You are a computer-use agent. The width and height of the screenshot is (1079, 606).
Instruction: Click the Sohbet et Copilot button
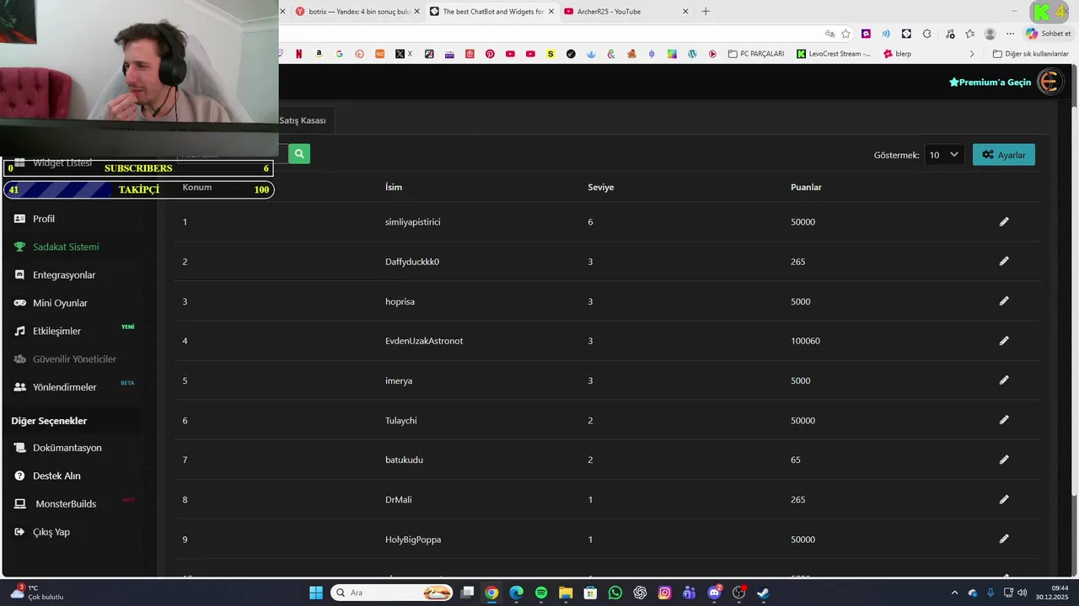click(1049, 34)
